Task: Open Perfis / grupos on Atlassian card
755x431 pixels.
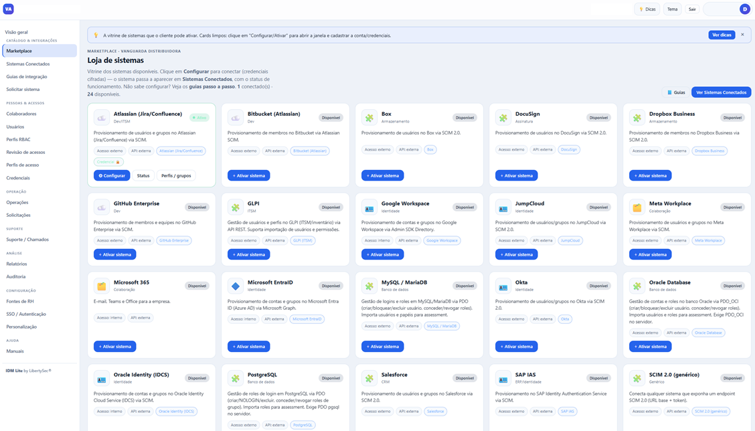Action: [x=176, y=176]
